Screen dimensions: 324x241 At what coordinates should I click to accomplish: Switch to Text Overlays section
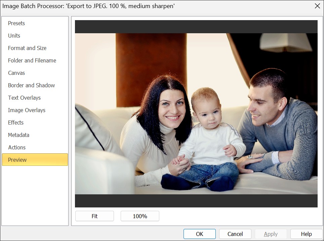35,98
